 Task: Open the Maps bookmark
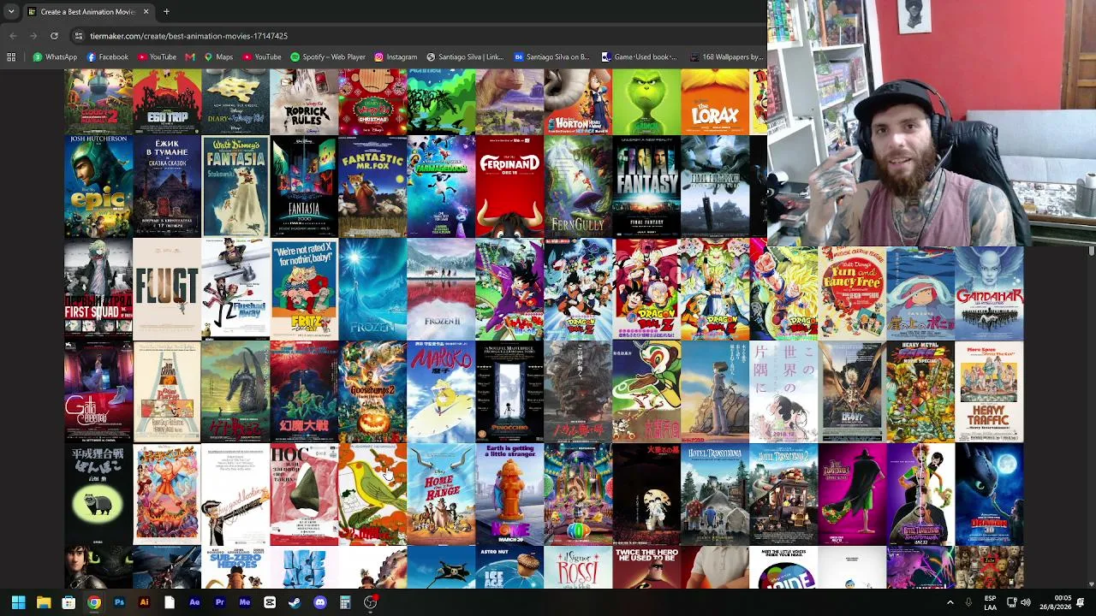(x=218, y=57)
